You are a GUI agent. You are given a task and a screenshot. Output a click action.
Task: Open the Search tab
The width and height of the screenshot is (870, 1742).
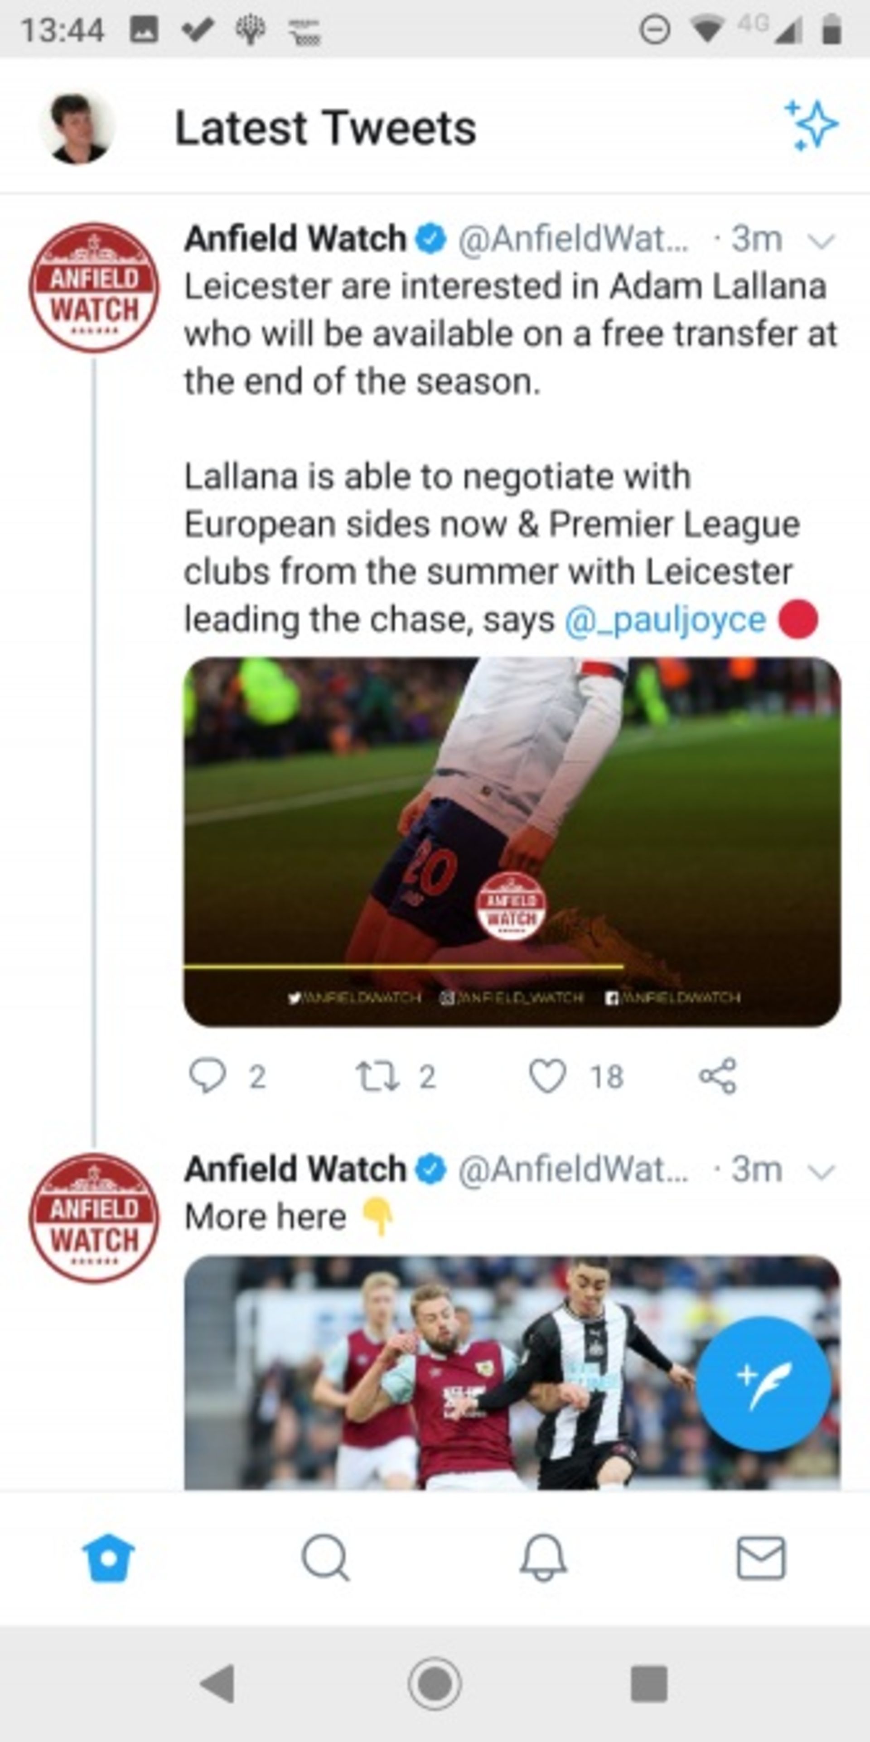pos(325,1558)
